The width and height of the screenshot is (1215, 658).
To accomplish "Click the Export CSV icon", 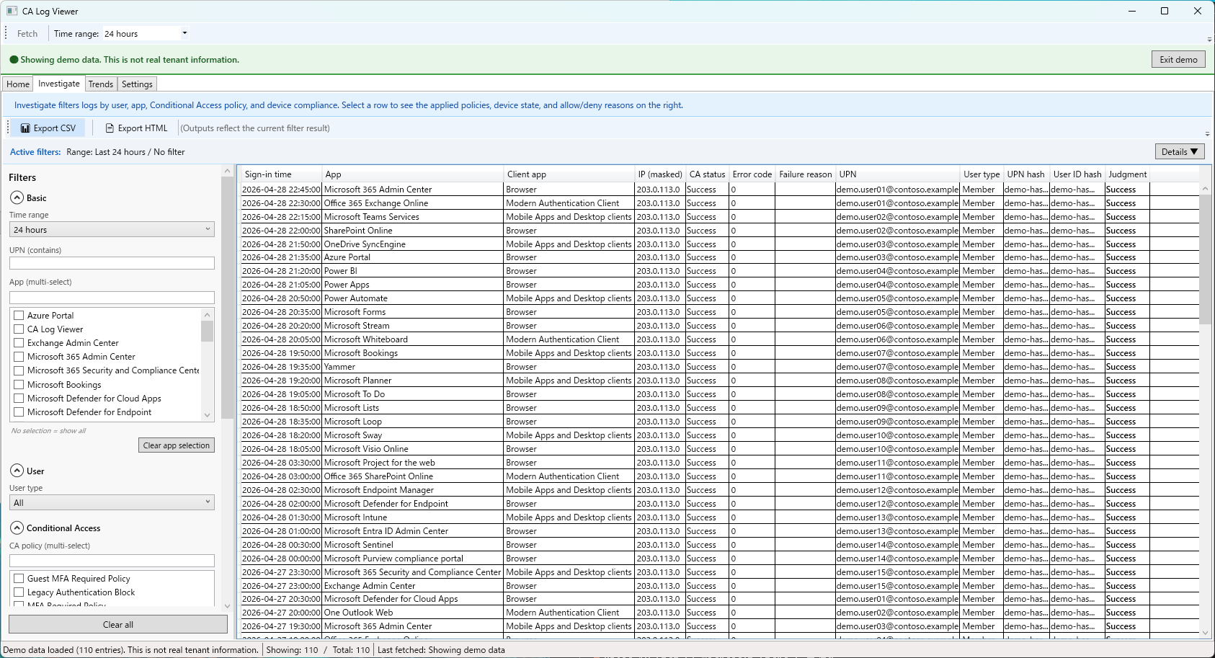I will 26,128.
